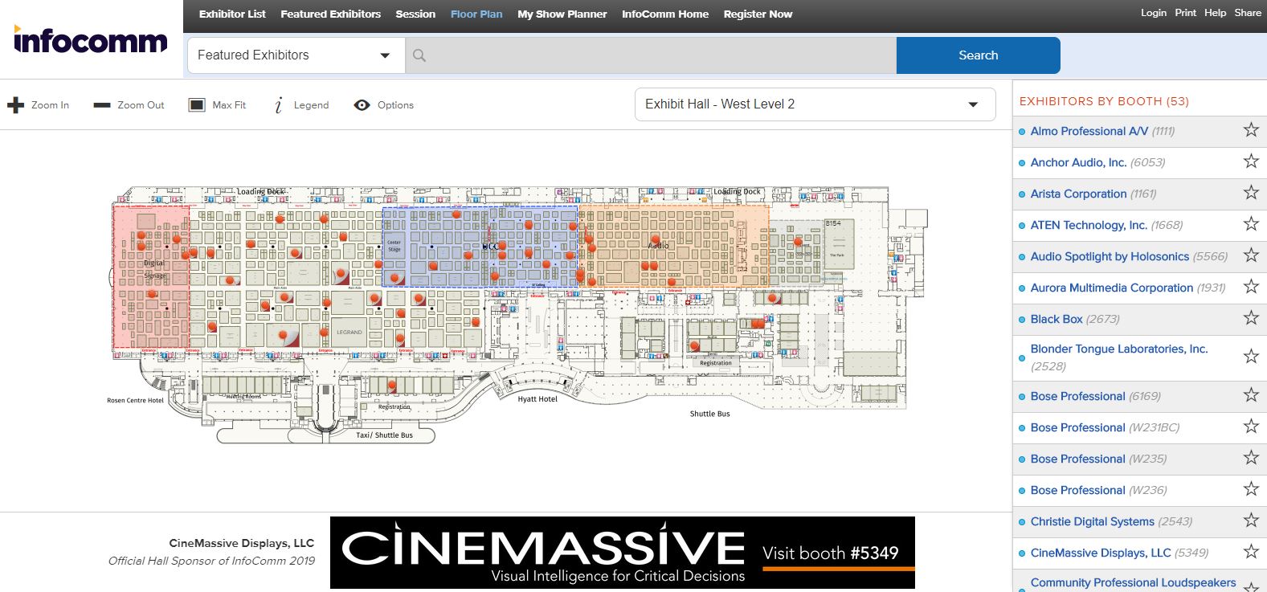Click the Center Stage area on map

click(394, 246)
